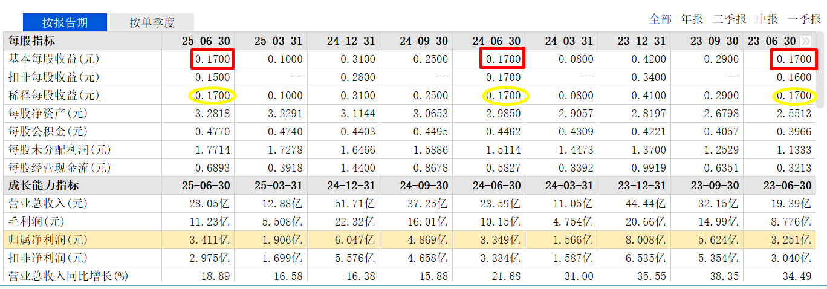The image size is (827, 289).
Task: Filter by 年报 reports
Action: coord(692,19)
